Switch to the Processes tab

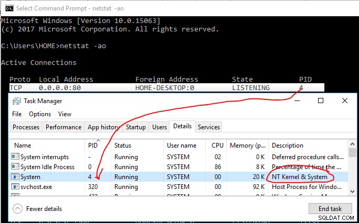[26, 127]
